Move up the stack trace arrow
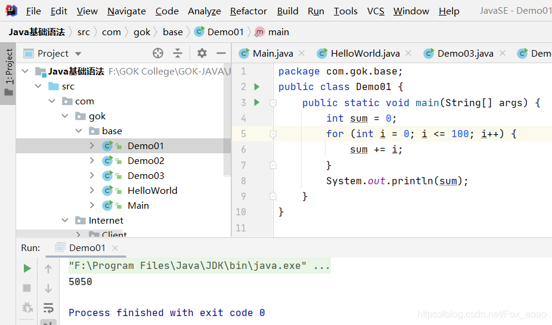Viewport: 552px width, 325px height. click(48, 269)
